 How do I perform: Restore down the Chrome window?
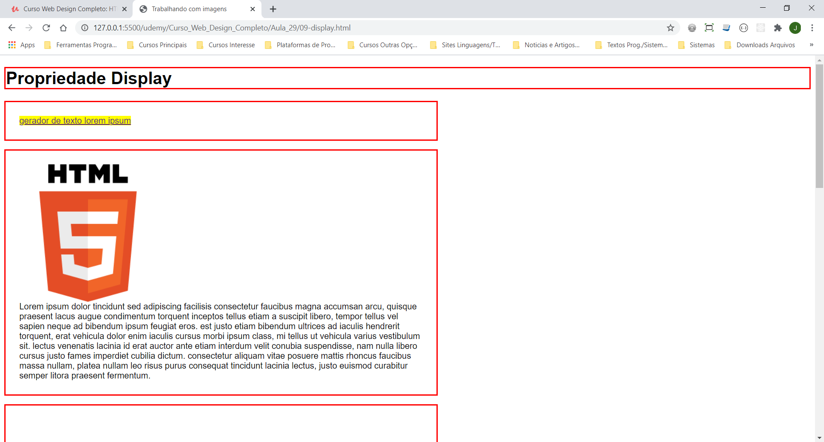tap(787, 8)
